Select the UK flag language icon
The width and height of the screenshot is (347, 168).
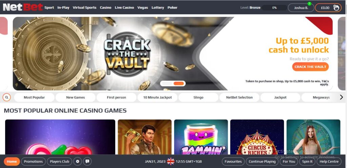(171, 161)
